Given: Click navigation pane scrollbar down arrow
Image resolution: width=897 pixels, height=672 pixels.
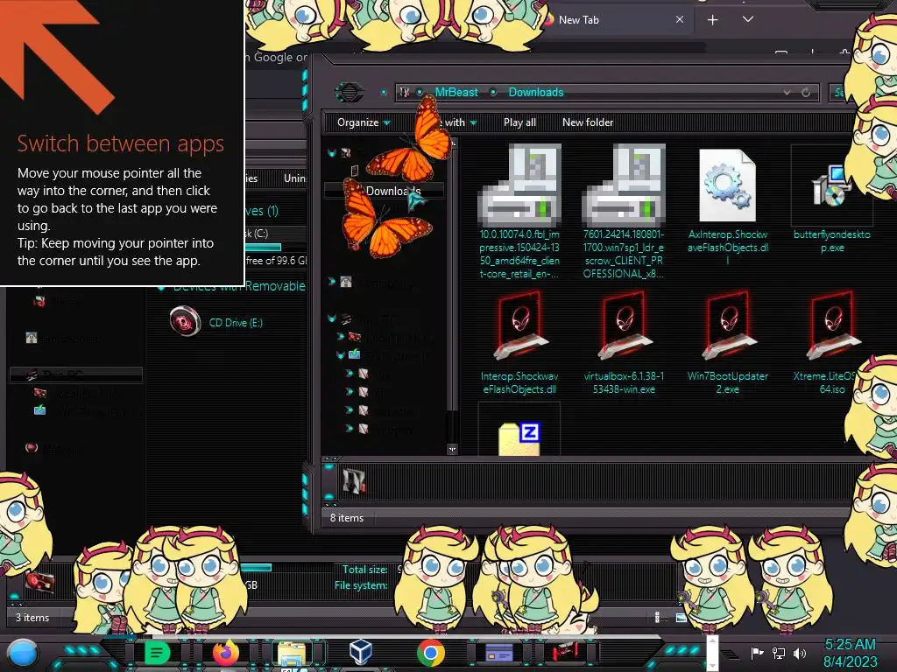Looking at the screenshot, I should click(x=453, y=449).
